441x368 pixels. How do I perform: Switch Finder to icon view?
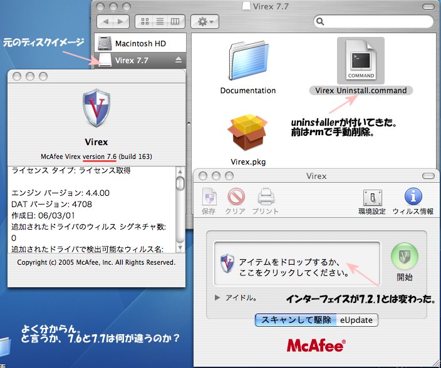(x=145, y=22)
